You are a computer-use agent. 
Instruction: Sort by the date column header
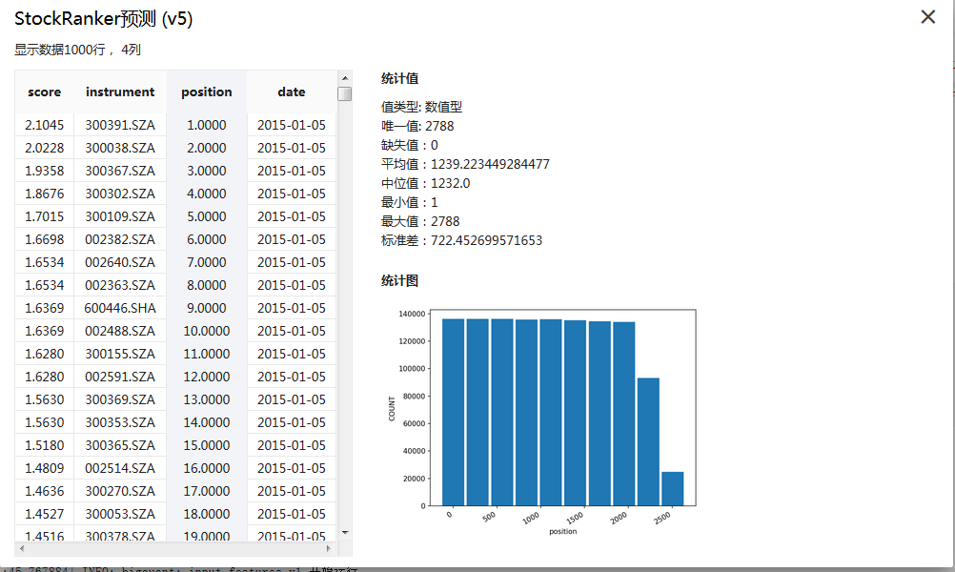(291, 92)
